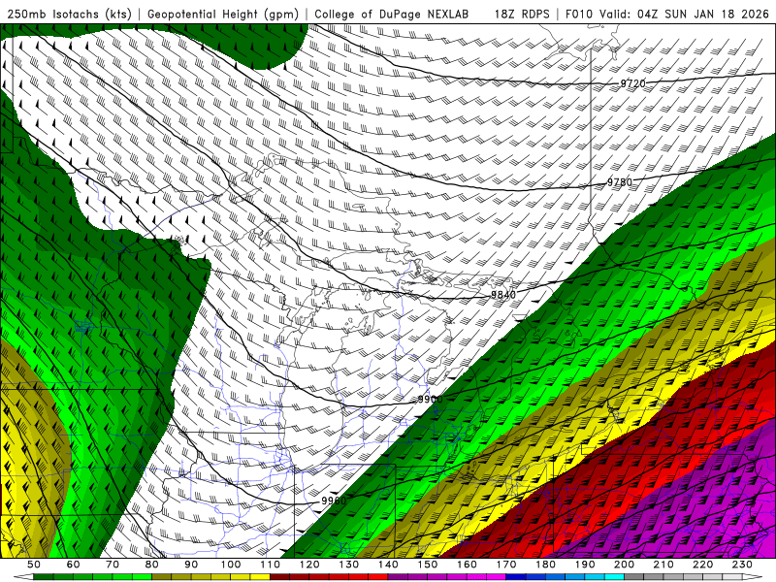
Task: Click the darkest blue swatch below 170
Action: coord(516,577)
